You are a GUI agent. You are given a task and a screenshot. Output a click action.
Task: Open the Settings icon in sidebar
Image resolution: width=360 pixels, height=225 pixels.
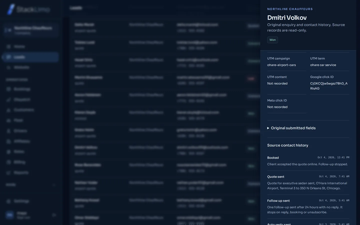pos(9,201)
